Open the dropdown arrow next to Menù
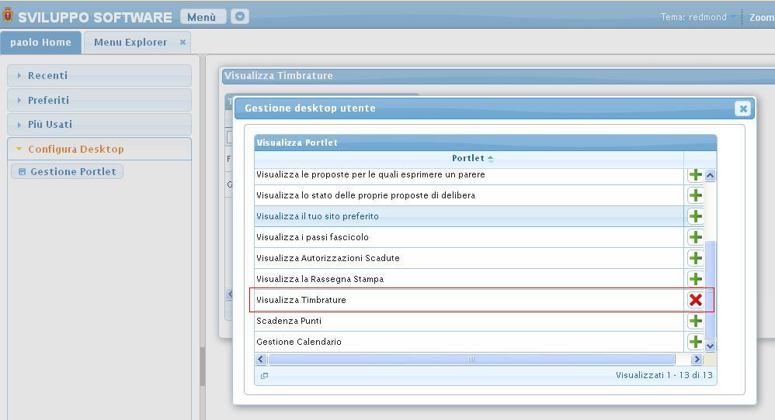The width and height of the screenshot is (775, 420). tap(240, 16)
